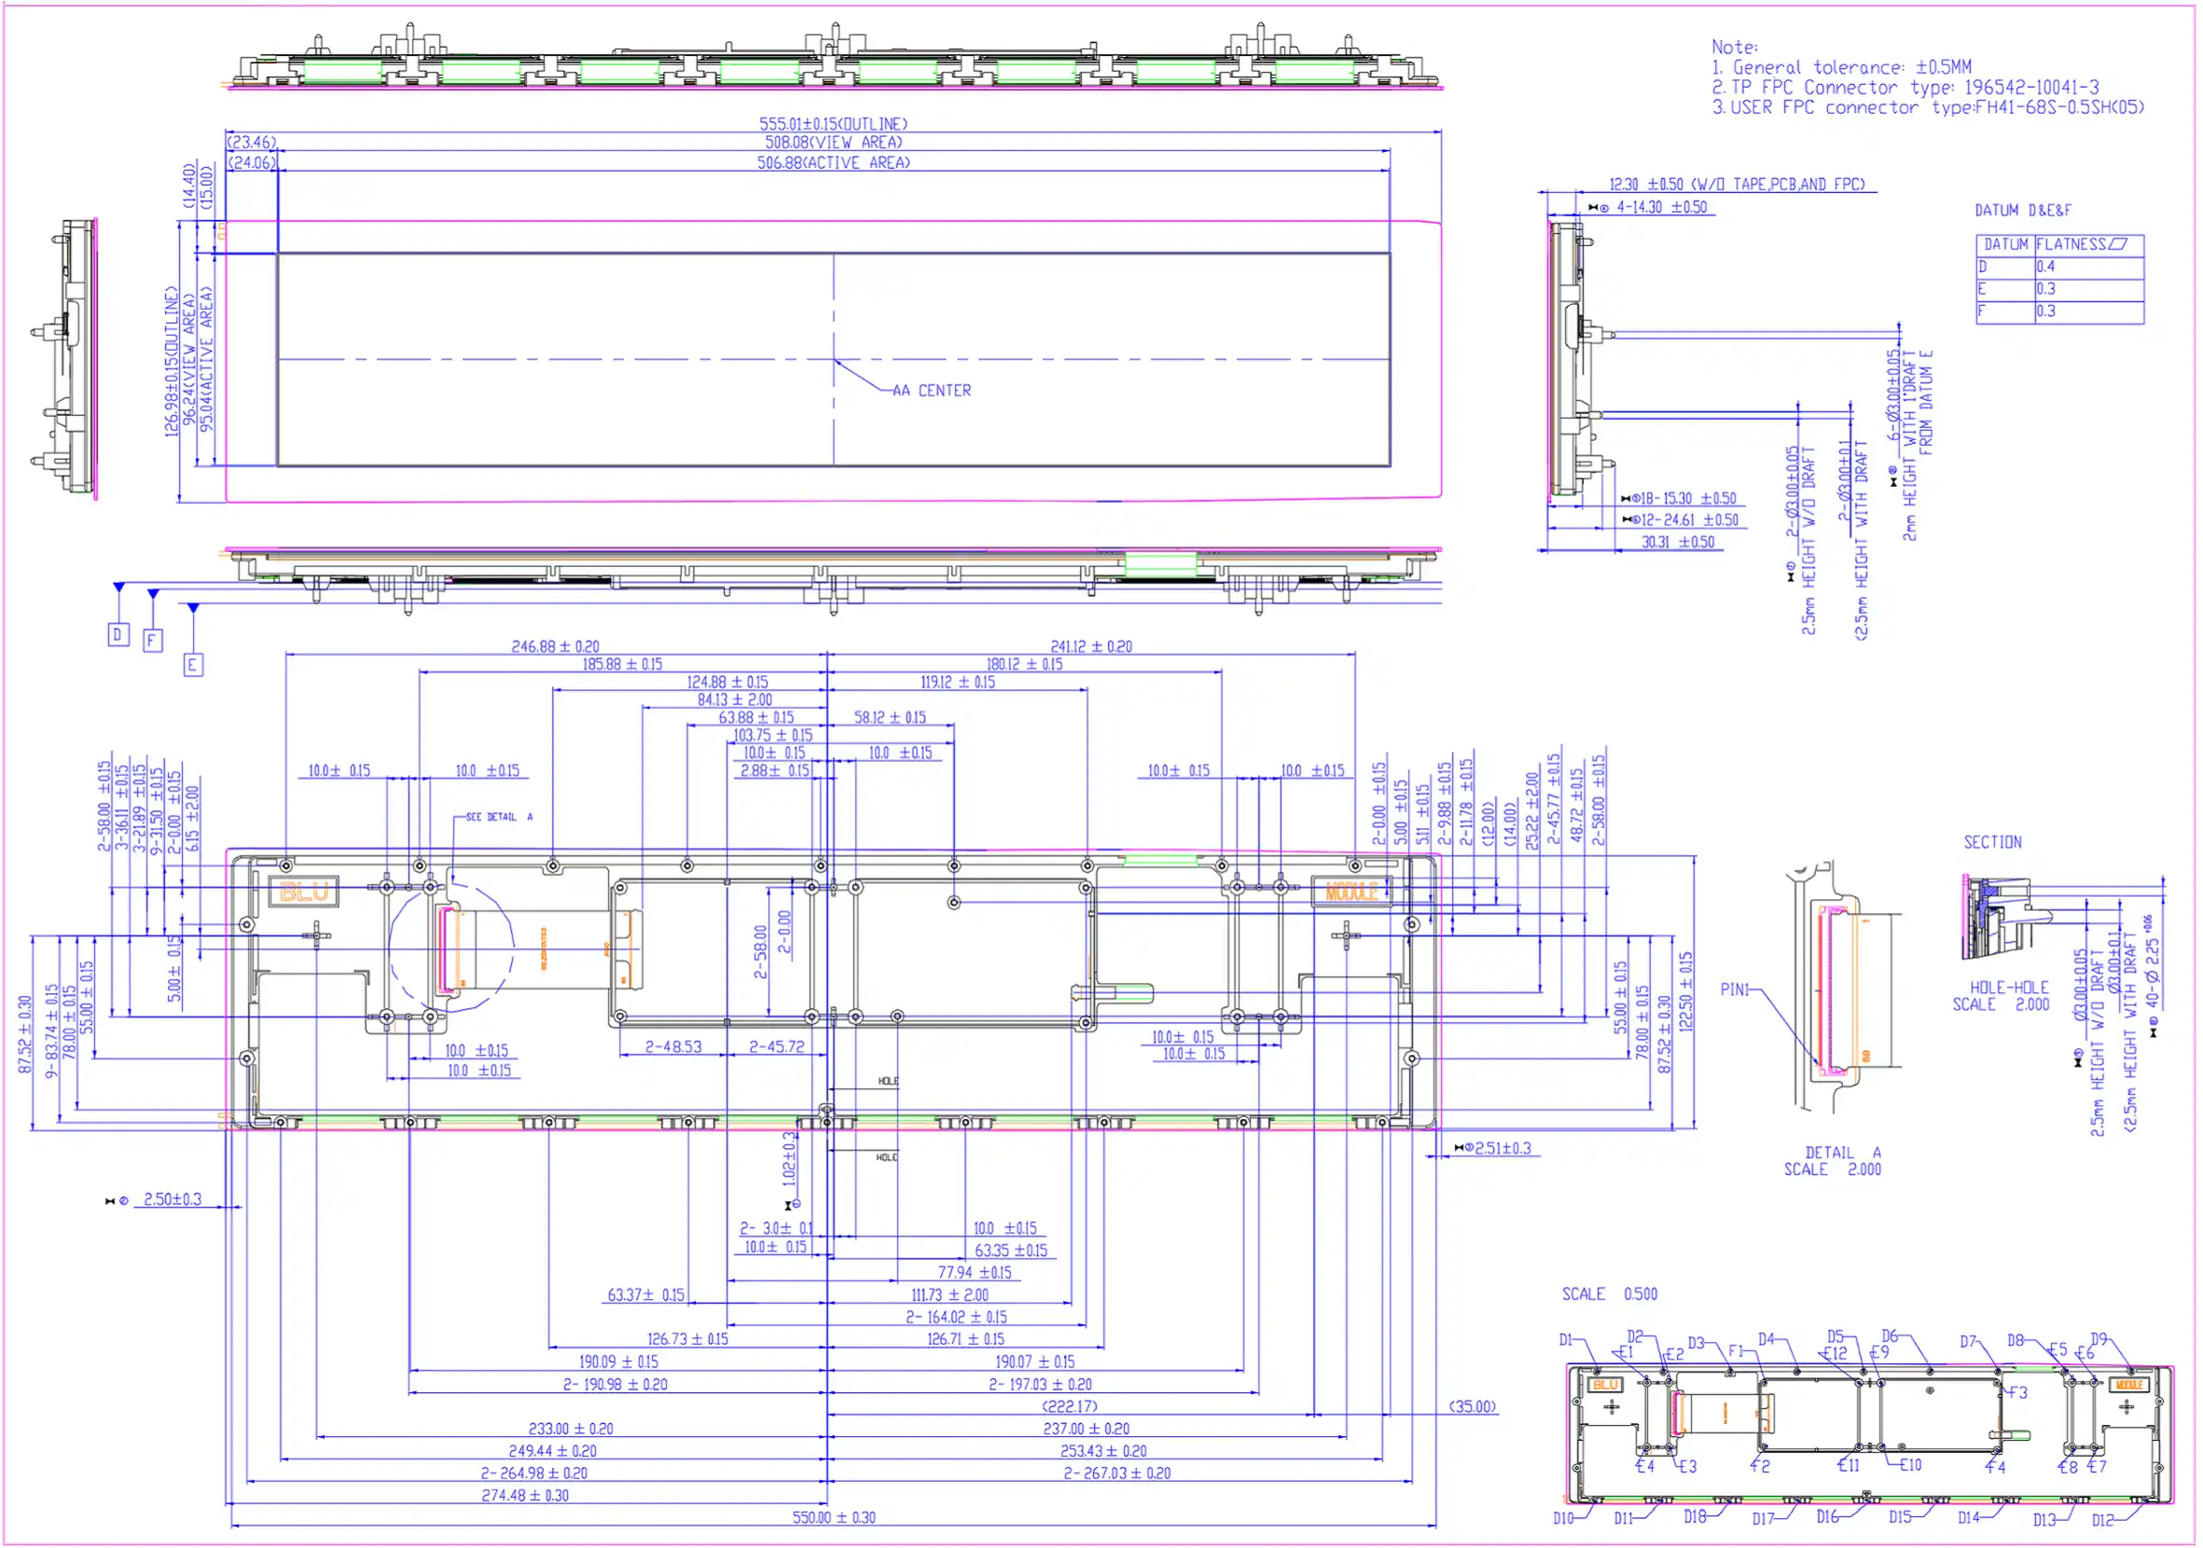The width and height of the screenshot is (2203, 1548).
Task: Click the 'SECTION' view title
Action: [x=1992, y=842]
